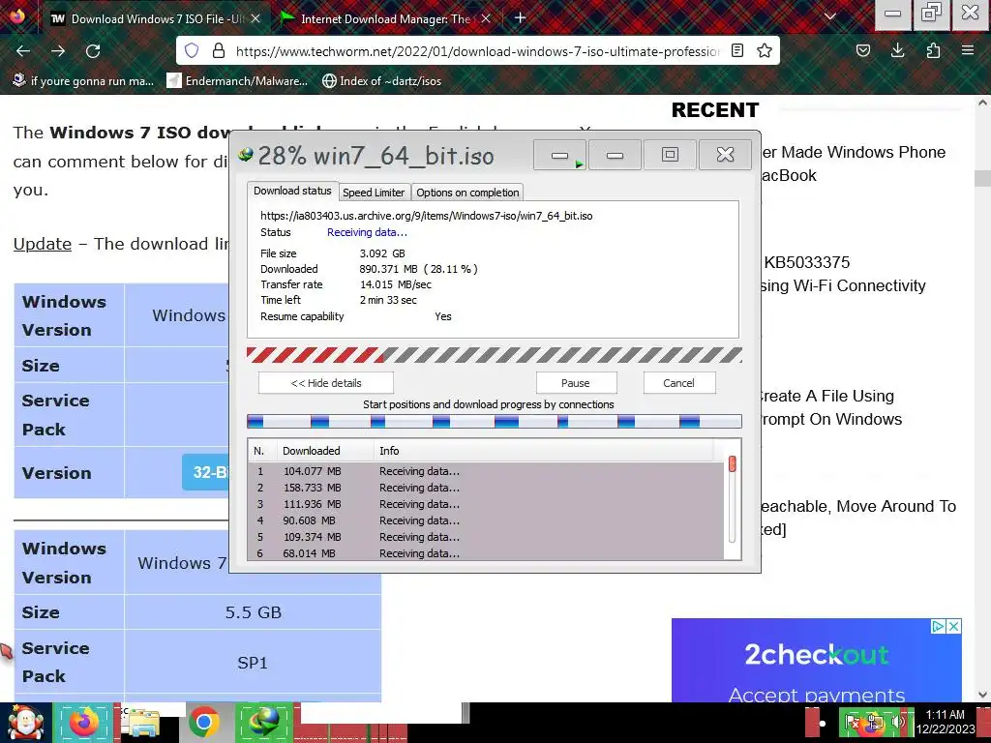Open a new tab with the plus button
The width and height of the screenshot is (991, 743).
(520, 17)
